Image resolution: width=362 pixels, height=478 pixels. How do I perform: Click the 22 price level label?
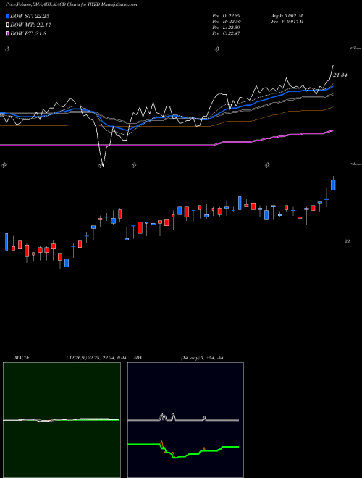(x=347, y=241)
